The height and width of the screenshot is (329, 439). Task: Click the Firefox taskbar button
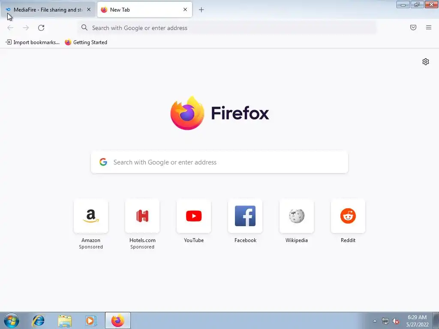[x=118, y=320]
